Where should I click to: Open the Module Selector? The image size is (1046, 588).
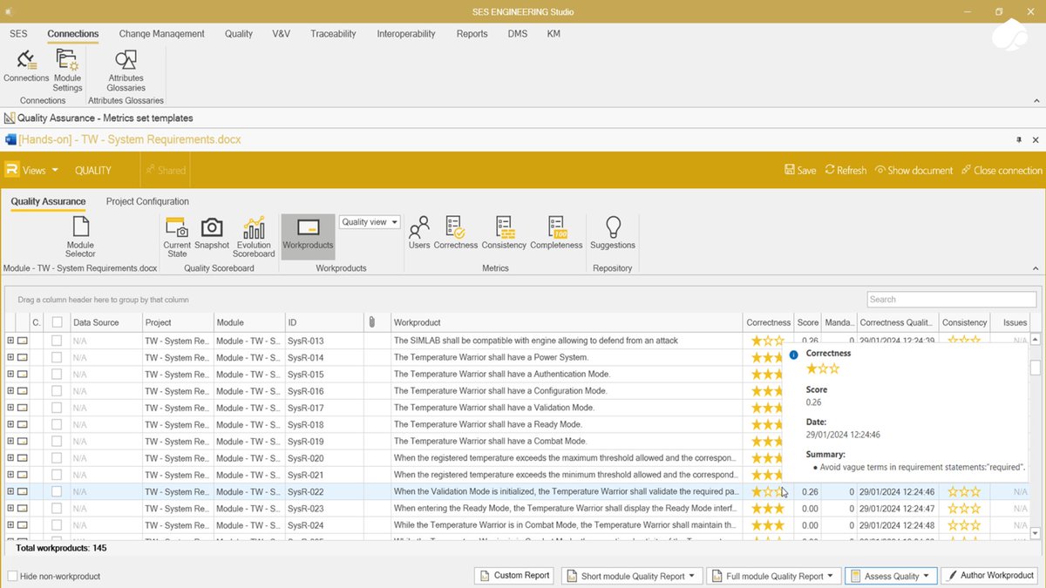pyautogui.click(x=80, y=237)
